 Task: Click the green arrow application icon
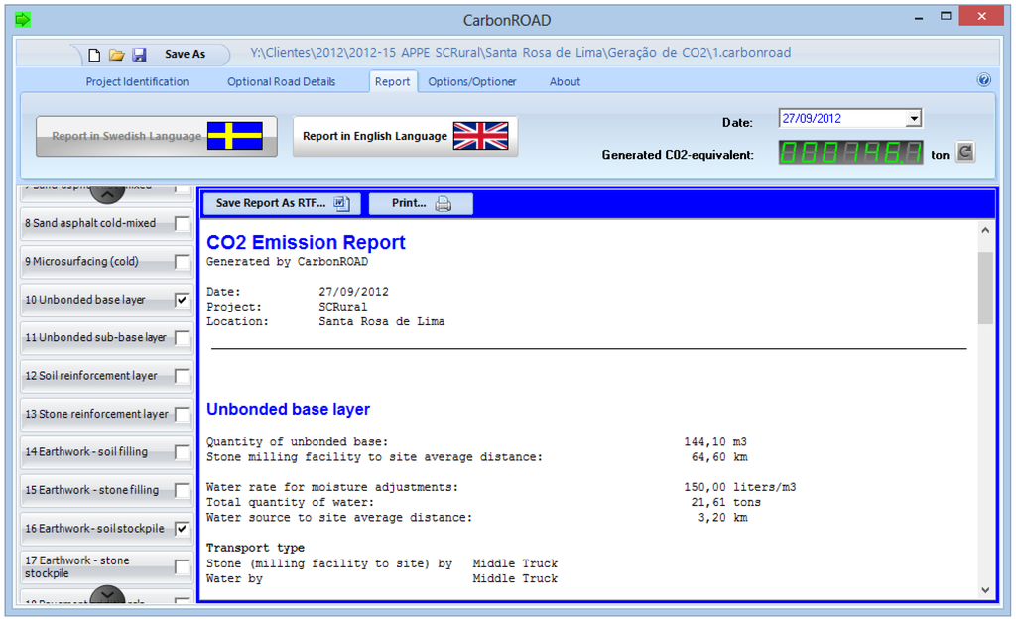click(x=23, y=19)
